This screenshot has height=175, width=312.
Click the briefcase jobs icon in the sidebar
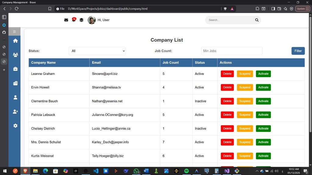coord(15,69)
